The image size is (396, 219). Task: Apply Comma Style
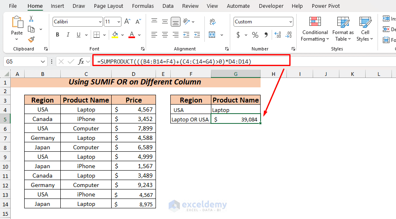tap(266, 35)
